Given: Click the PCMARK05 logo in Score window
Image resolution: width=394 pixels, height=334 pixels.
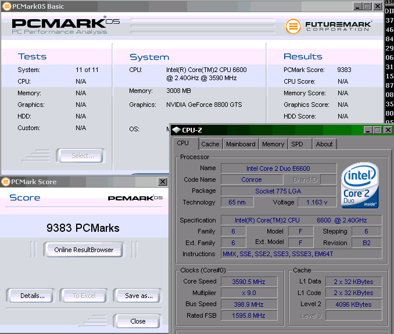Looking at the screenshot, I should pyautogui.click(x=135, y=198).
